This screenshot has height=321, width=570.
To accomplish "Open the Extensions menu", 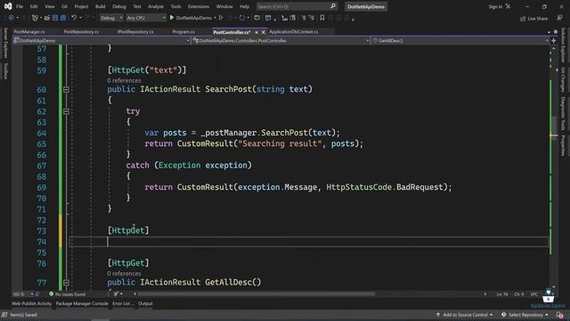I will pyautogui.click(x=199, y=6).
